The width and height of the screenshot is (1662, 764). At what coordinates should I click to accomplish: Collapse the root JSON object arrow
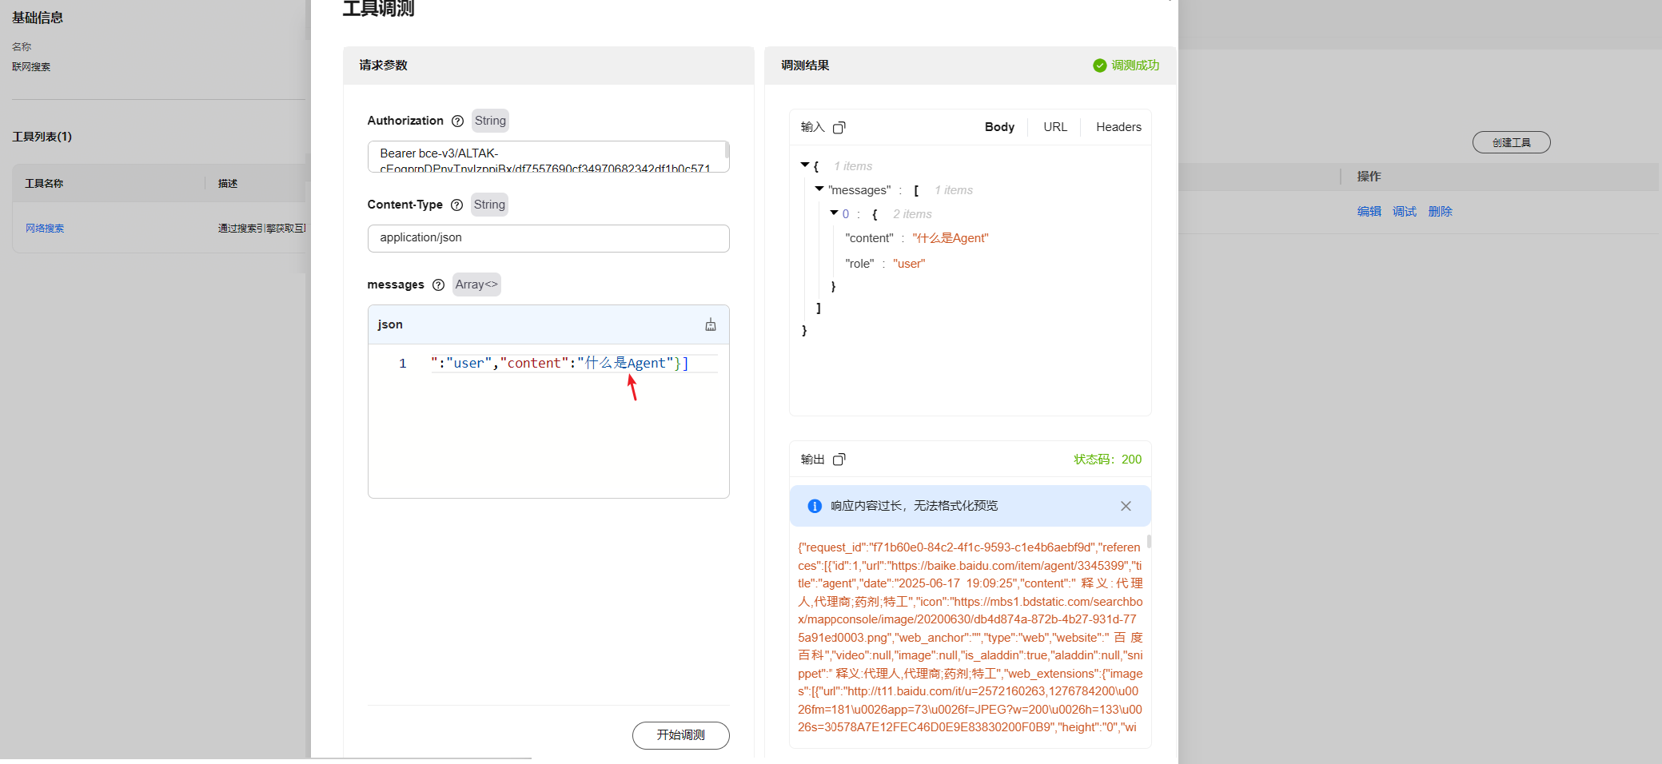click(805, 165)
